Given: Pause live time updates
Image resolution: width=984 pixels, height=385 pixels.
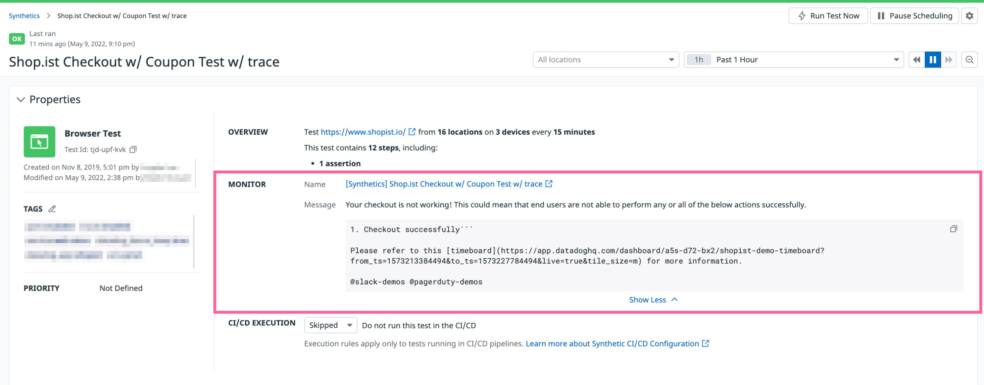Looking at the screenshot, I should click(x=933, y=60).
